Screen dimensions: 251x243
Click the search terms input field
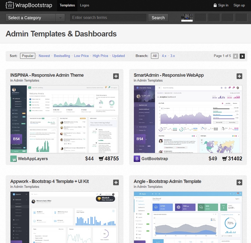tap(108, 17)
